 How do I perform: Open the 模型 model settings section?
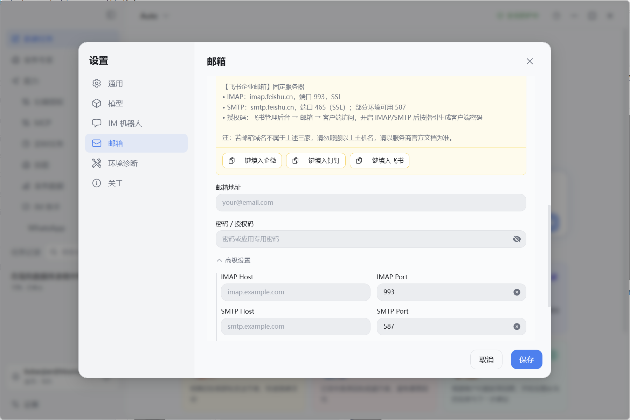click(136, 103)
